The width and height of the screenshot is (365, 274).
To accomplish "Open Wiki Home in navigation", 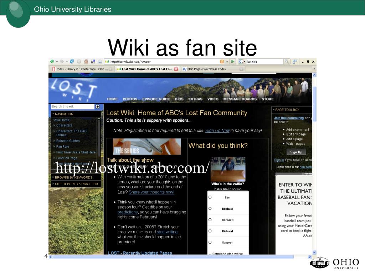I will [61, 120].
